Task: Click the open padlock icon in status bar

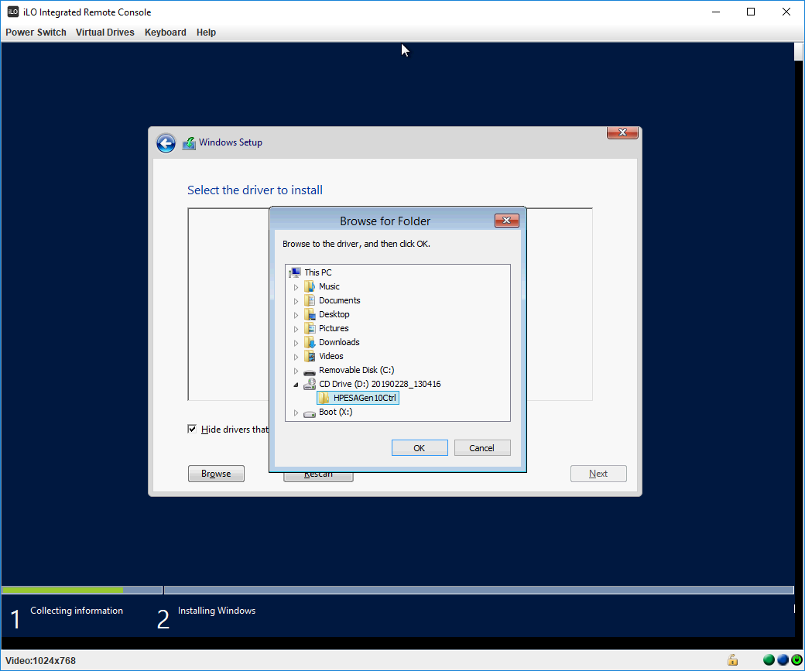Action: point(732,659)
